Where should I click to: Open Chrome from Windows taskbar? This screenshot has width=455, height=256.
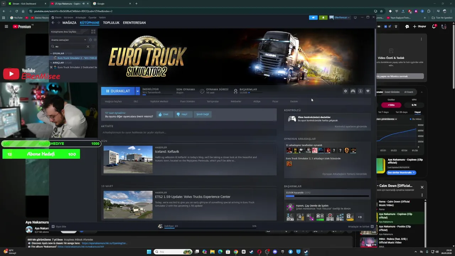236,252
